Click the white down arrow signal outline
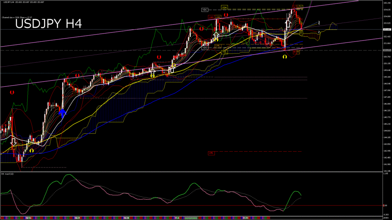Image resolution: width=392 pixels, height=220 pixels. coord(13,142)
